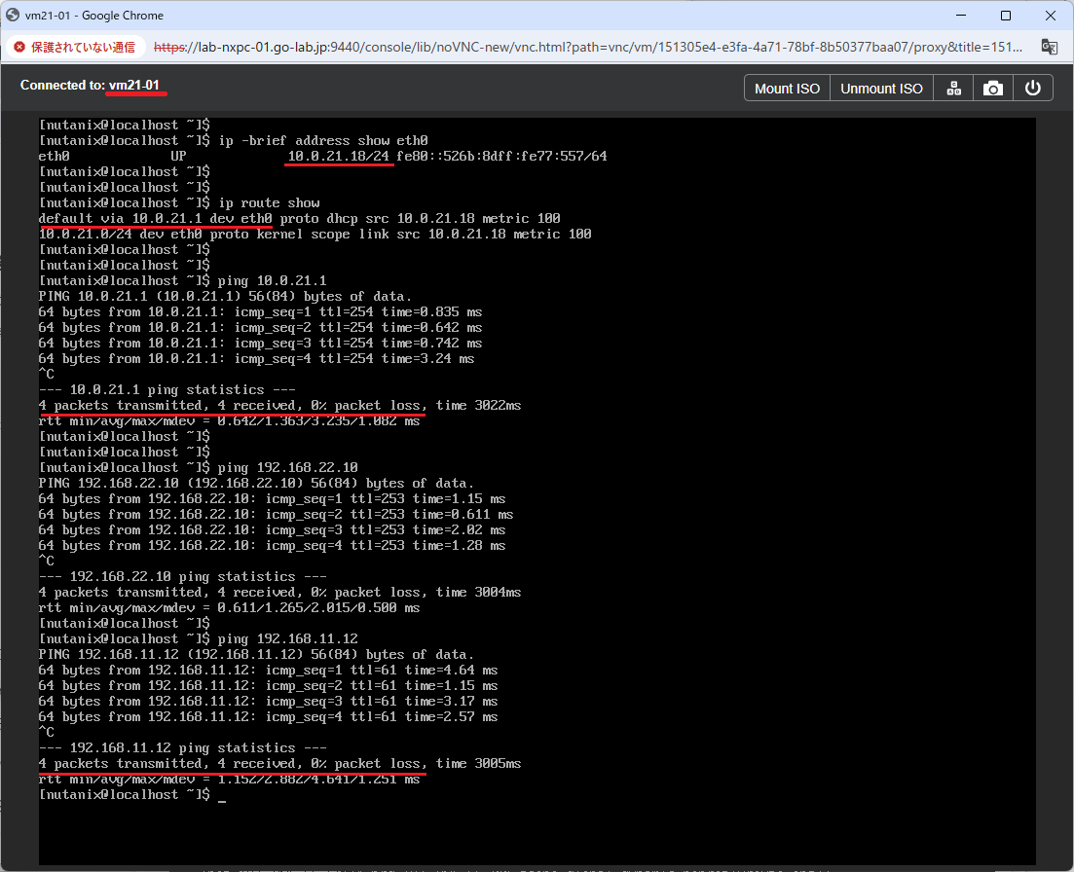This screenshot has height=872, width=1074.
Task: Click the '10.0.21.0/24 dev eth0 proto kernel' line
Action: (x=315, y=235)
